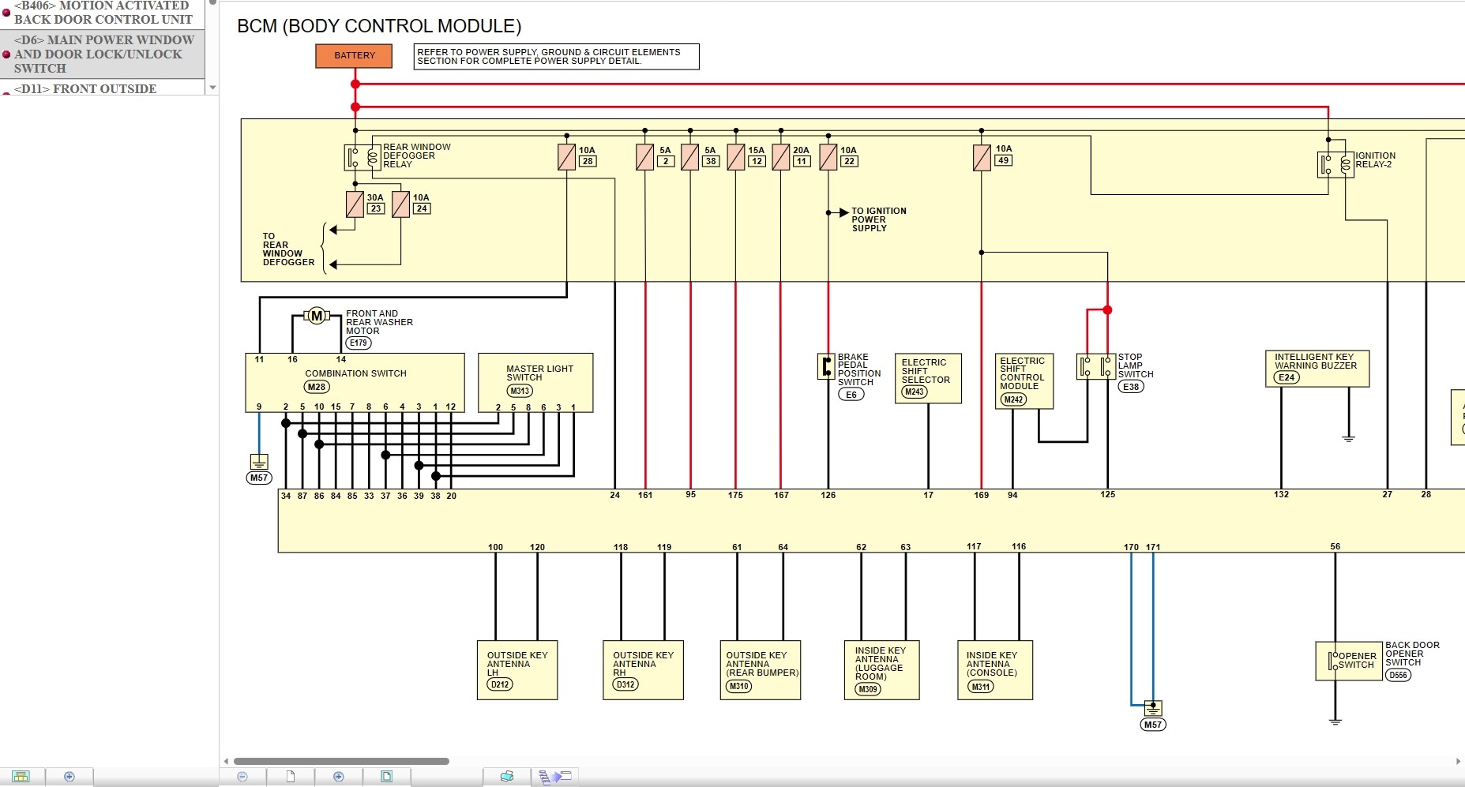Image resolution: width=1465 pixels, height=787 pixels.
Task: Click the blank page view icon
Action: 291,777
